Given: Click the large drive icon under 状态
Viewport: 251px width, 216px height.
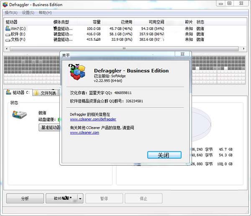Looking at the screenshot, I should tap(19, 115).
